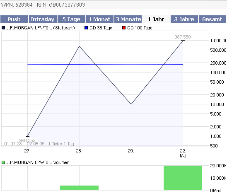Click the x-axis label 22. Mai
This screenshot has width=227, height=193.
[x=183, y=153]
